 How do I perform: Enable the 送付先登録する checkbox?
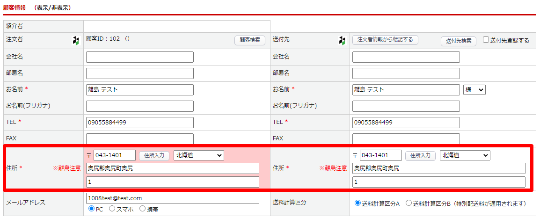coord(486,40)
